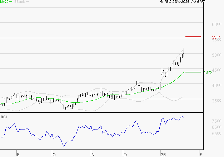Click the 5000 price axis label

pos(216,55)
